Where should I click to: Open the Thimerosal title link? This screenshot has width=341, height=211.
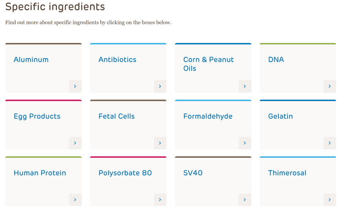[287, 173]
